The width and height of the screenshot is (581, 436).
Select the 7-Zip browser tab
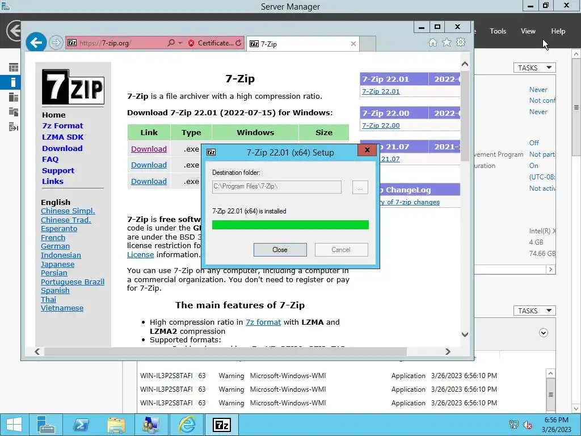pos(302,44)
